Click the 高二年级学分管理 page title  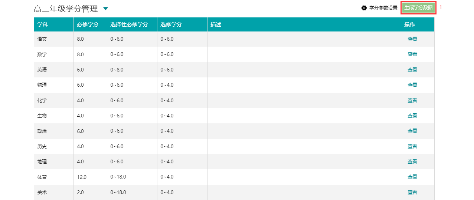[x=66, y=9]
